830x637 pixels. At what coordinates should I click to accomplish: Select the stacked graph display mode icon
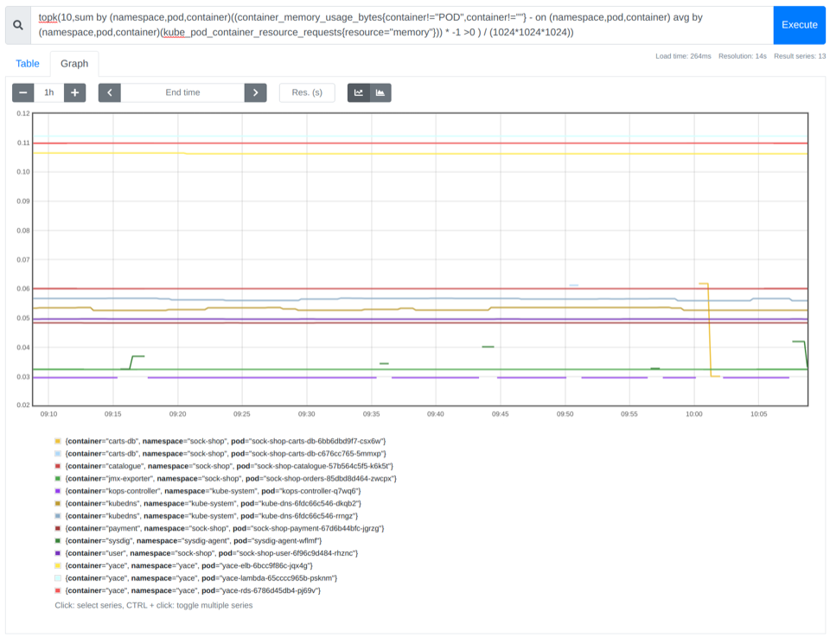[381, 92]
